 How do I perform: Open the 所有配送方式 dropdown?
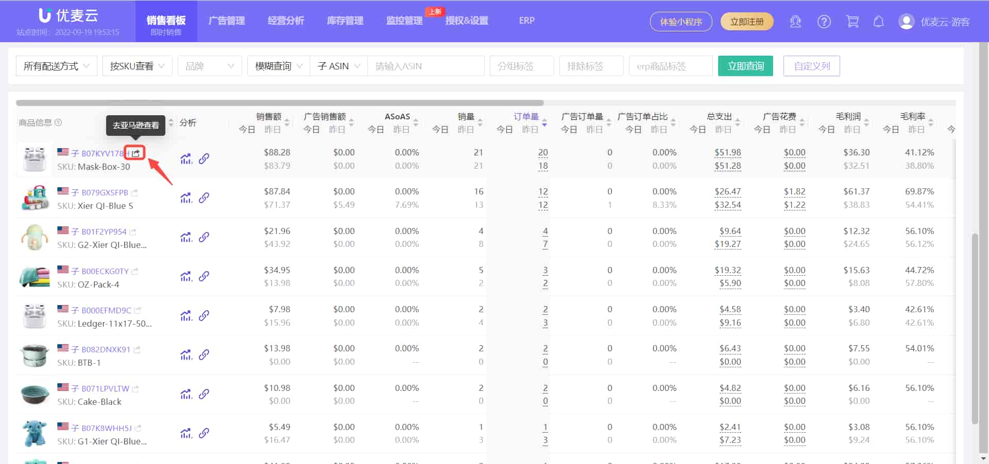click(56, 66)
